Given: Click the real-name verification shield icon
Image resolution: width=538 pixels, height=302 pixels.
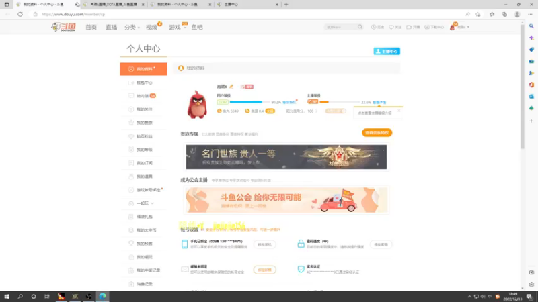Looking at the screenshot, I should click(x=301, y=269).
